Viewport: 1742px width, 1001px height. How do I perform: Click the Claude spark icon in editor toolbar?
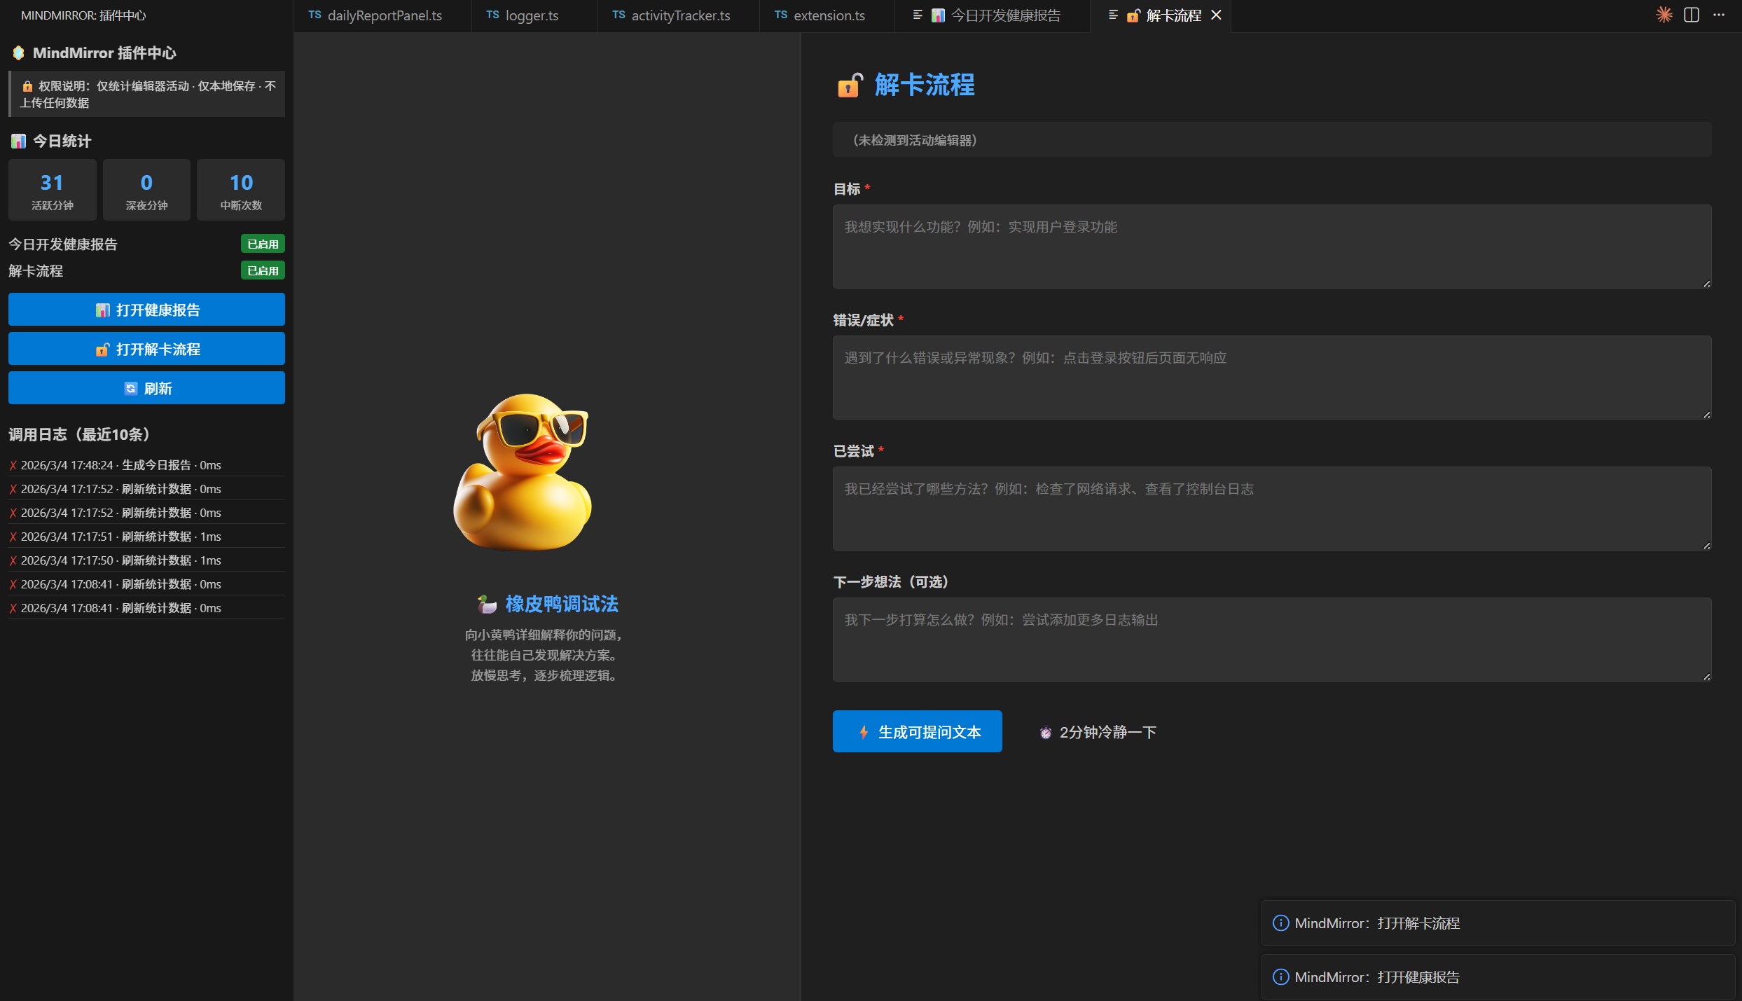(x=1664, y=15)
